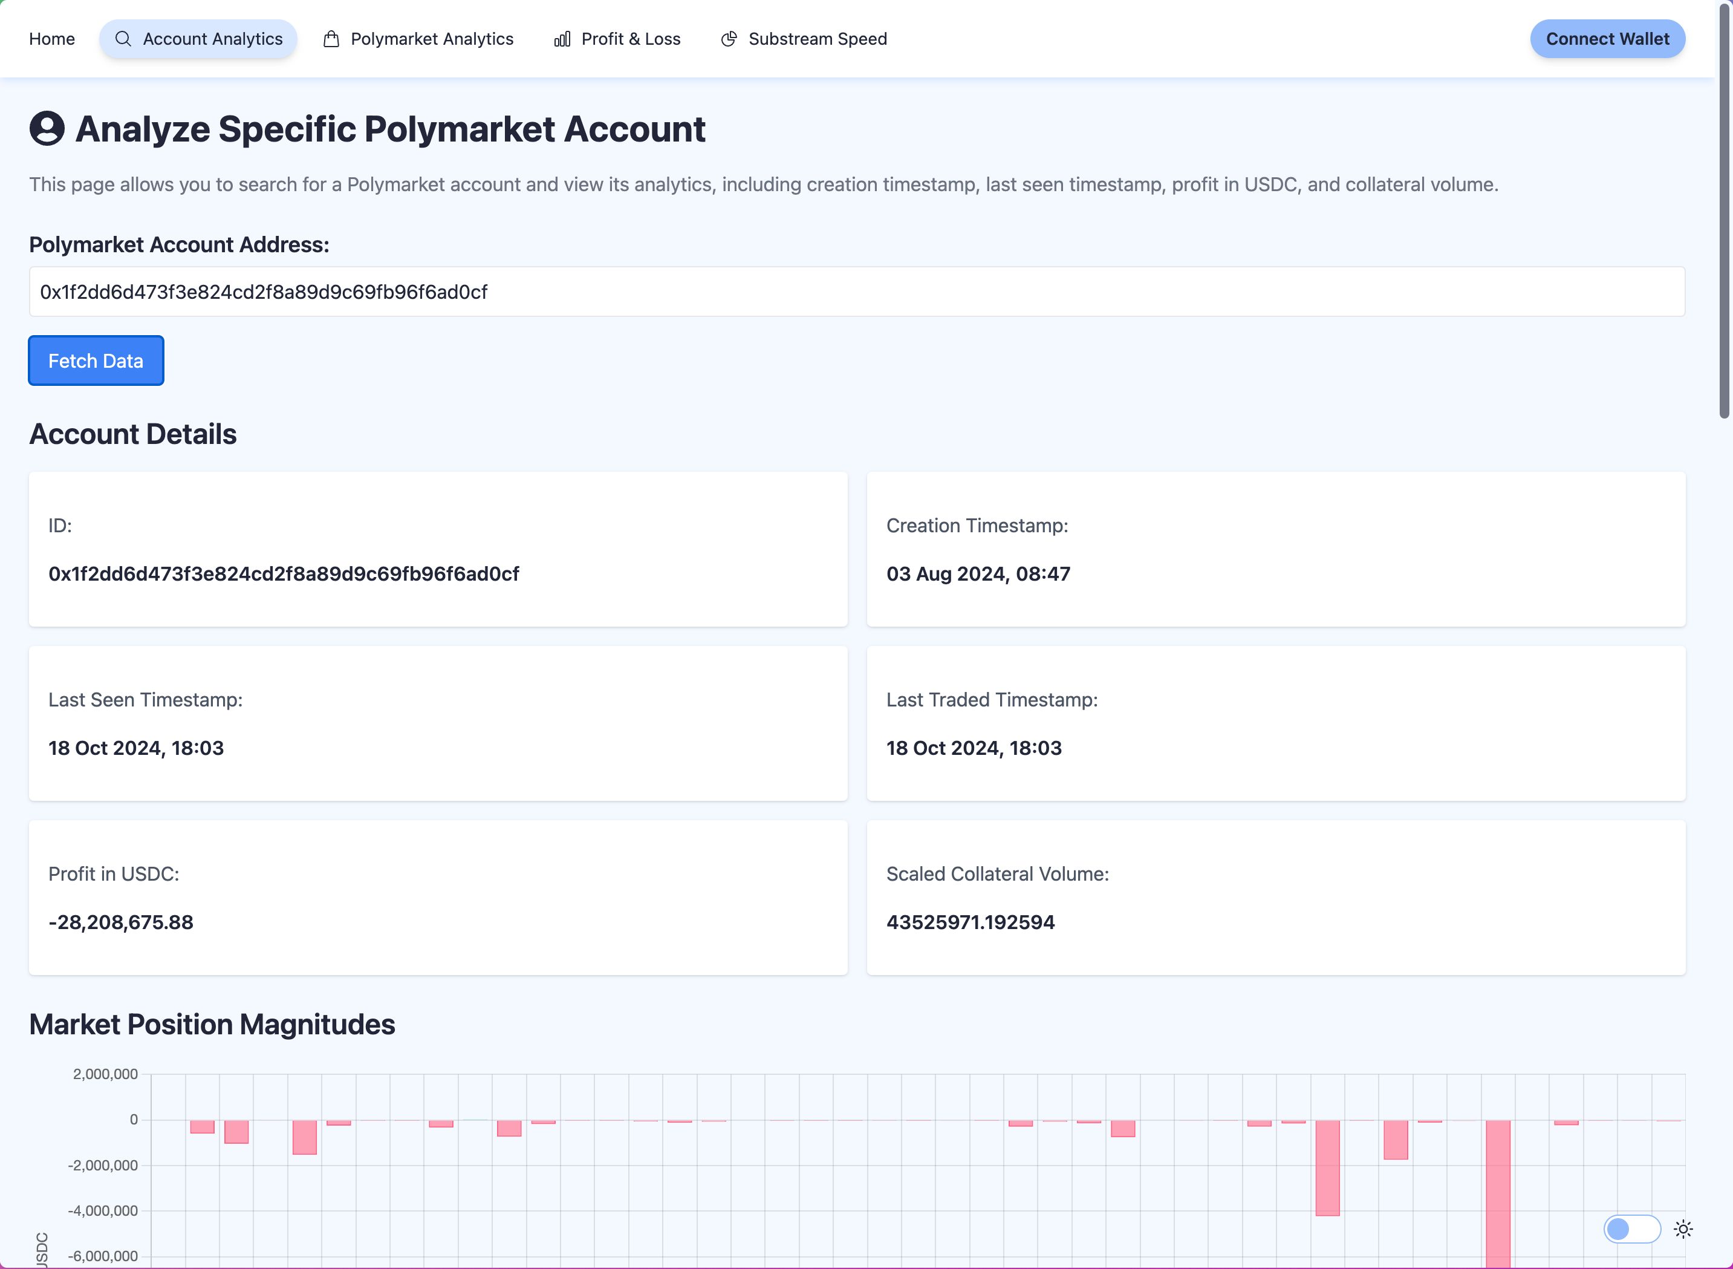Click the shopping bag icon beside Polymarket Analytics
Screen dimensions: 1733x1269
coord(332,39)
